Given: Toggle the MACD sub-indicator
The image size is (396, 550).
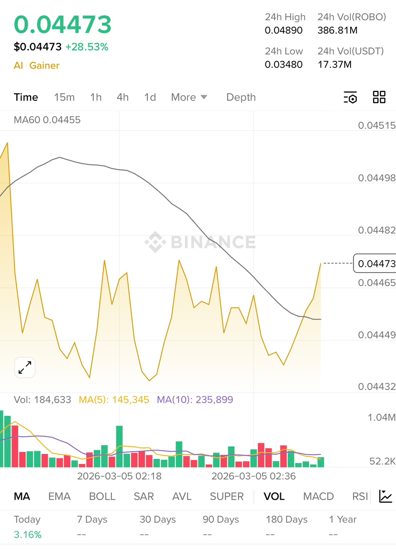Looking at the screenshot, I should (x=319, y=496).
